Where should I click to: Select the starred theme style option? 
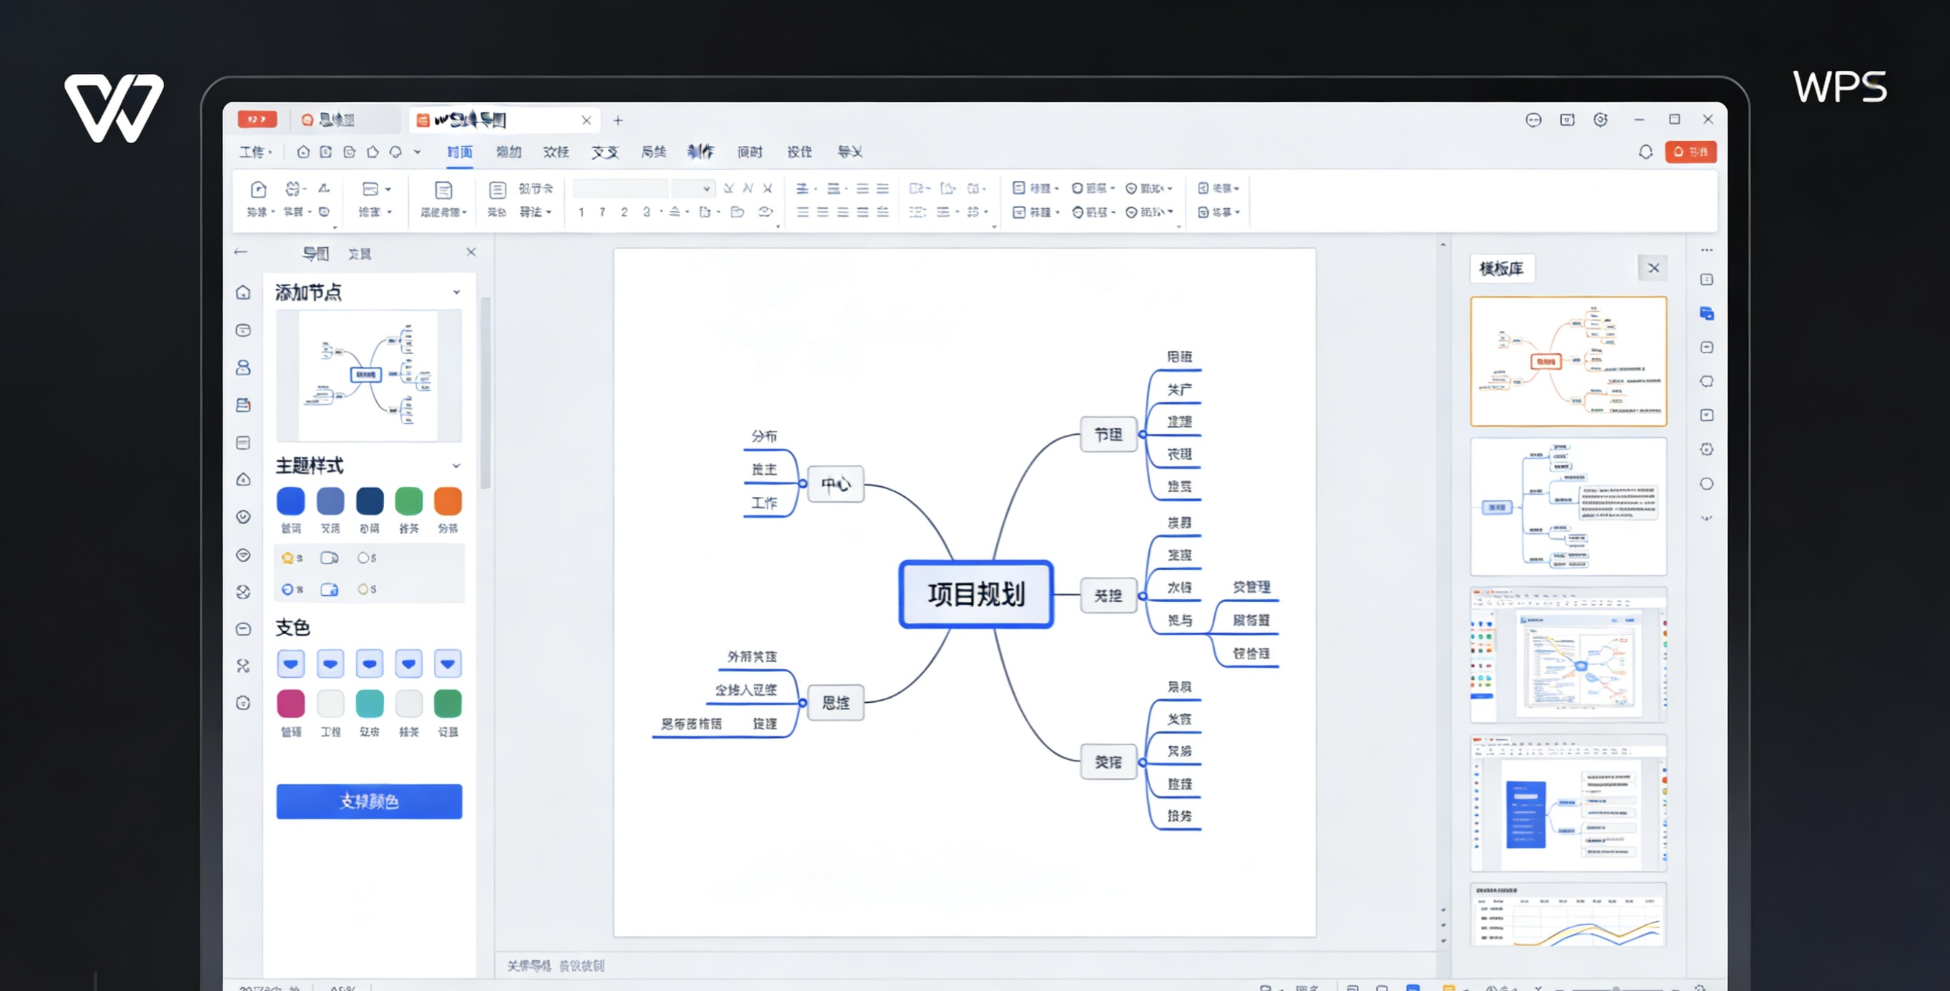[x=288, y=558]
